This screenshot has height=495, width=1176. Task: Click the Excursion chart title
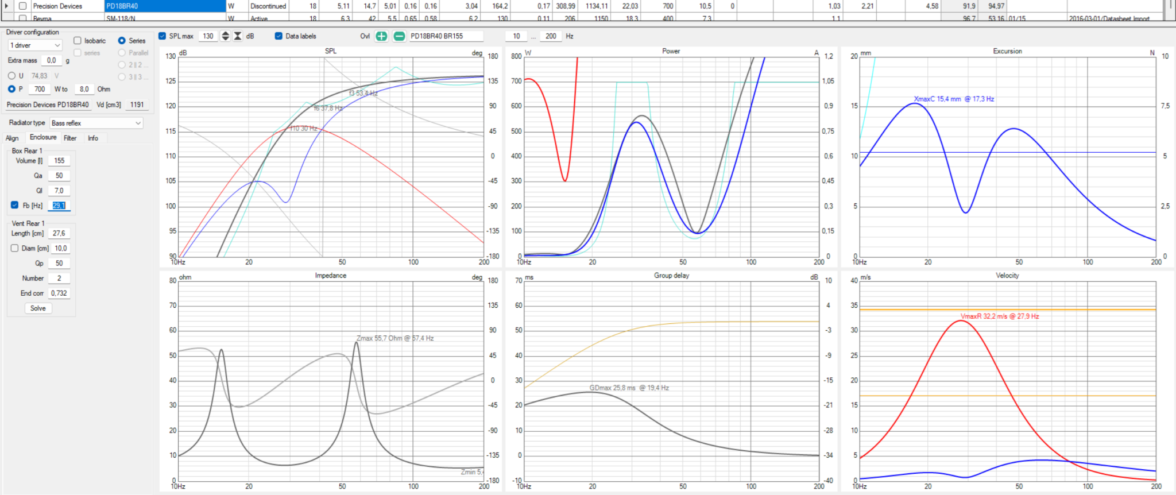point(1007,51)
